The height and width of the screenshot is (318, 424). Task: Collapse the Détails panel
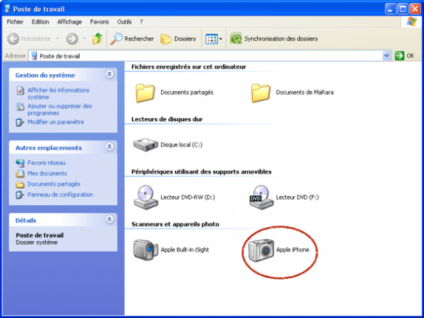pyautogui.click(x=109, y=220)
